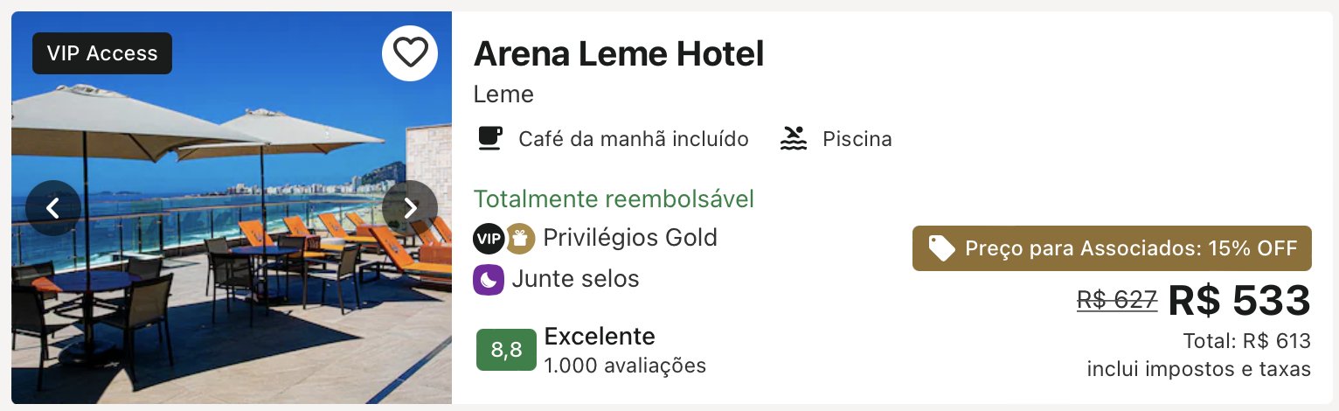This screenshot has width=1339, height=411.
Task: Click the VIP Access label
Action: [102, 53]
